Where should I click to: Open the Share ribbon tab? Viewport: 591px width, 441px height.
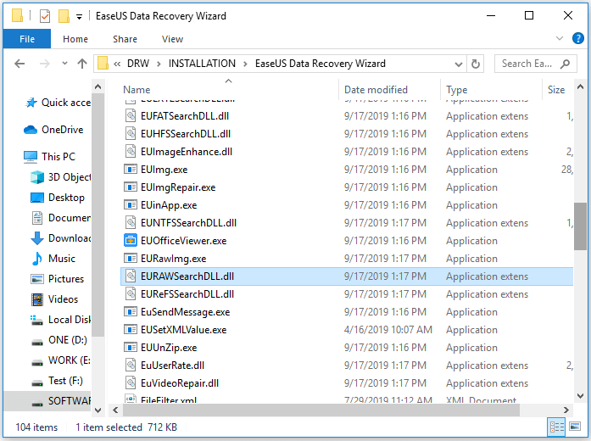click(125, 39)
